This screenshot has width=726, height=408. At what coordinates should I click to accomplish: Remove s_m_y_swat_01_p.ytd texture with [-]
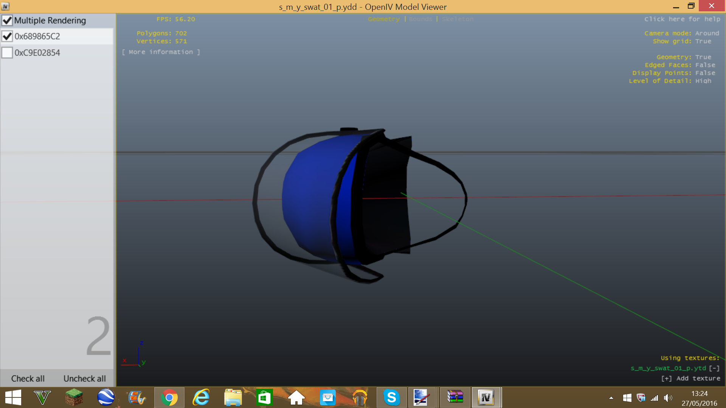click(x=714, y=368)
